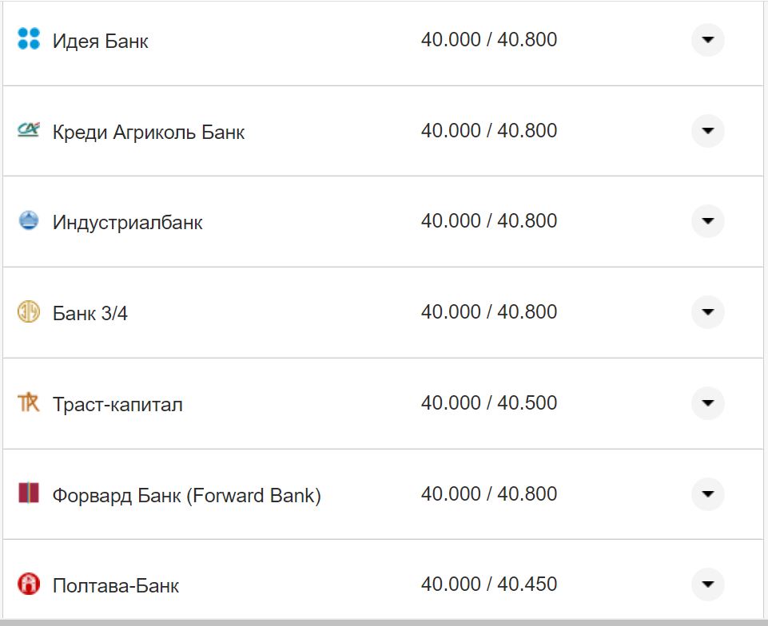This screenshot has height=626, width=768.
Task: Expand the Банк 3/4 dropdown arrow
Action: point(706,312)
